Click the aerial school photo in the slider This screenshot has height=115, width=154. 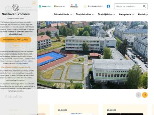click(x=92, y=55)
